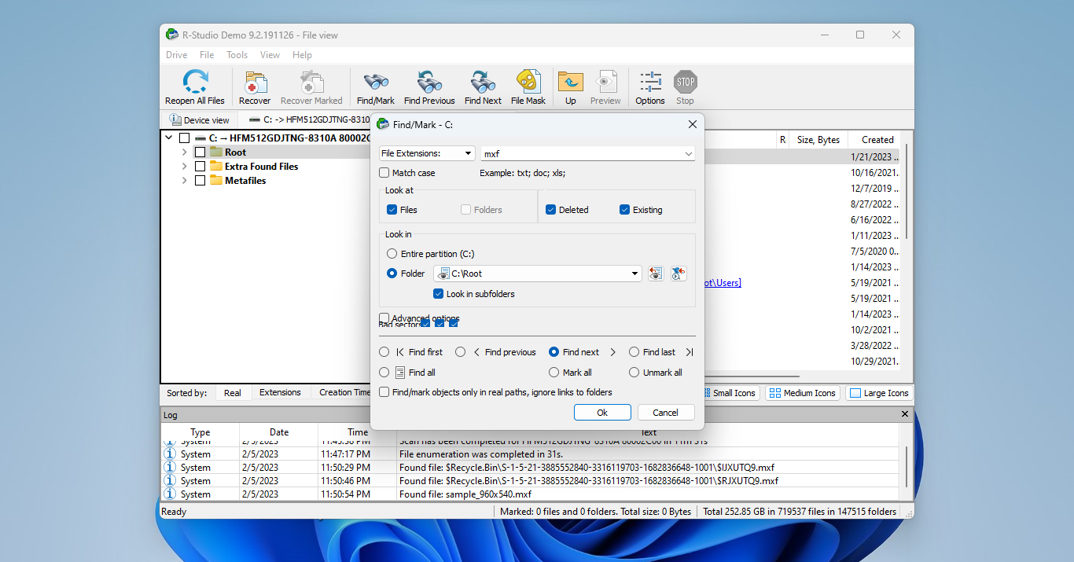Close the Log panel with its X
This screenshot has width=1074, height=562.
(904, 414)
